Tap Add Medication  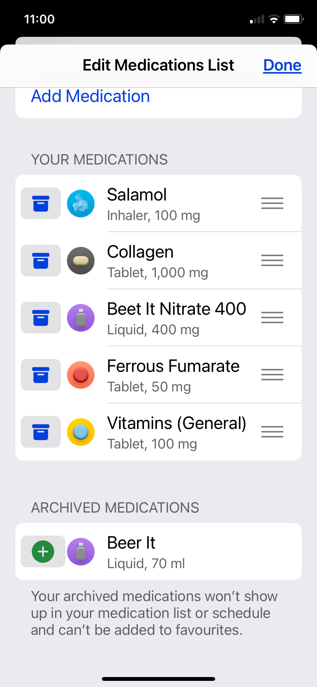[90, 96]
